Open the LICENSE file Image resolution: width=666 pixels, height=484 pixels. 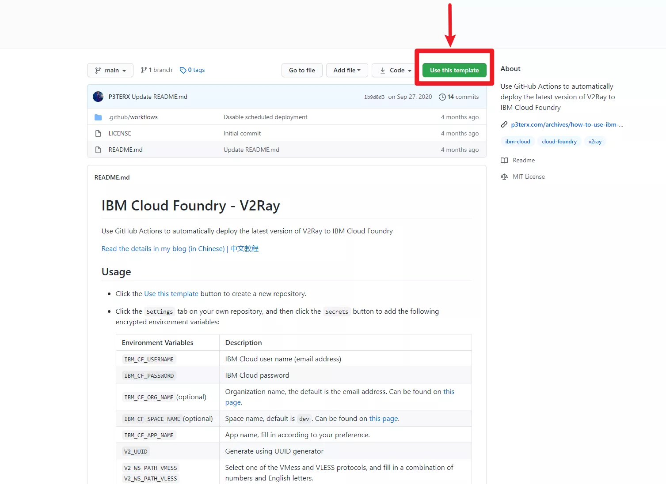point(120,133)
